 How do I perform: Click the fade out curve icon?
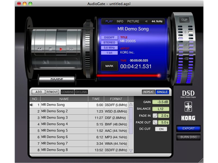[x=155, y=122]
